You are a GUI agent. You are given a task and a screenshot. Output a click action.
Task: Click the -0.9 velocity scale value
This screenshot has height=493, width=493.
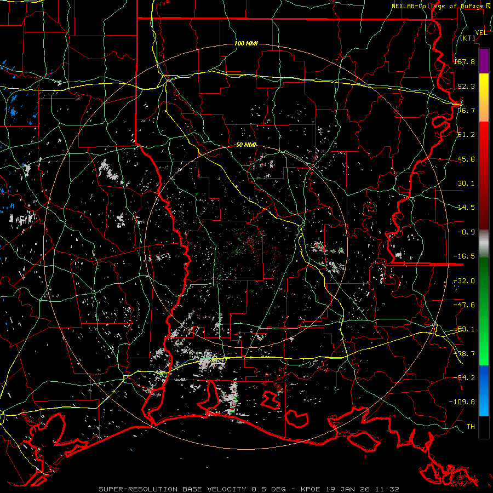466,232
